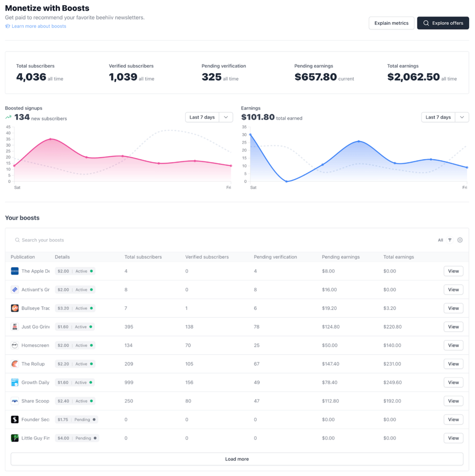Expand Boosted signups Last 7 days chevron
The image size is (475, 476).
coord(226,117)
